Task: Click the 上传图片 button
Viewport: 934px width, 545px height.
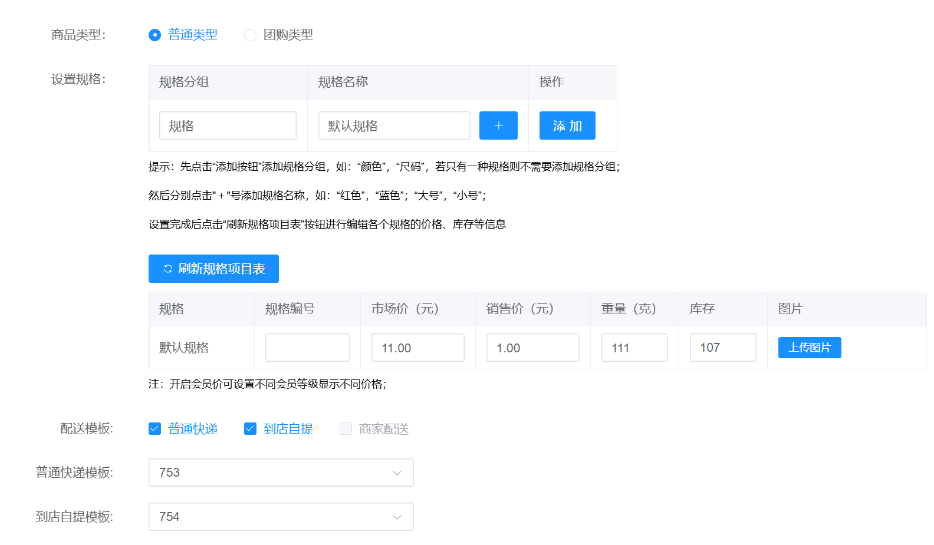Action: coord(809,348)
